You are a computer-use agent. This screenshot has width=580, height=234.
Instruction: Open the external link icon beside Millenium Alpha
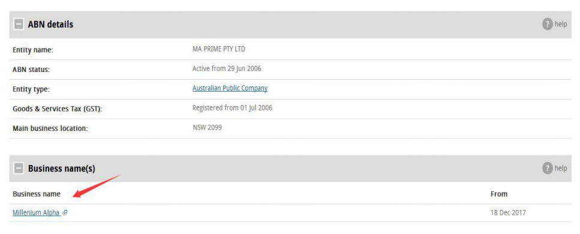pyautogui.click(x=65, y=213)
